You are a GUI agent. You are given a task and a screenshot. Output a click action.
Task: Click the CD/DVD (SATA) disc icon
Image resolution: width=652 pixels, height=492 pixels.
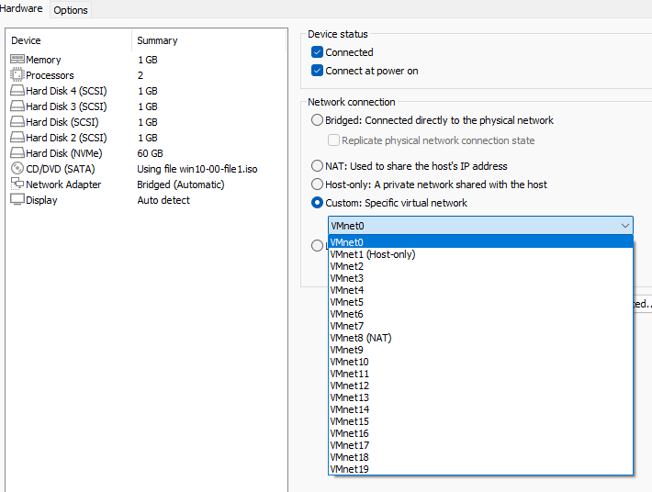click(17, 168)
